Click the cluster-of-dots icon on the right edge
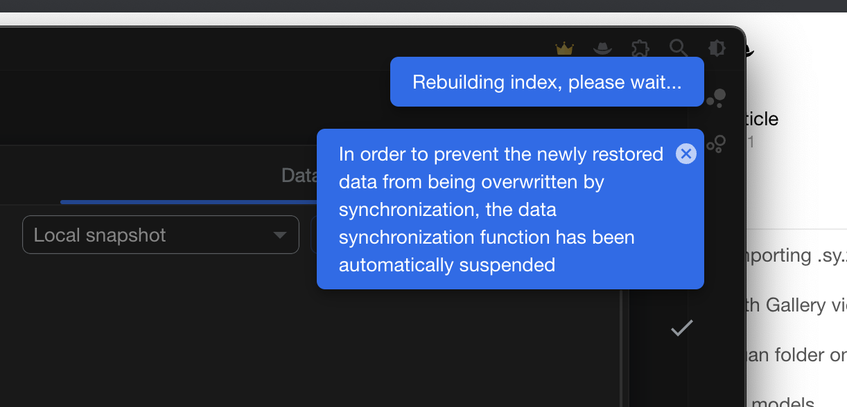847x407 pixels. point(717,98)
